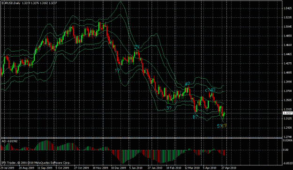Click the 1.3890 price axis label
This screenshot has width=293, height=170.
(287, 82)
